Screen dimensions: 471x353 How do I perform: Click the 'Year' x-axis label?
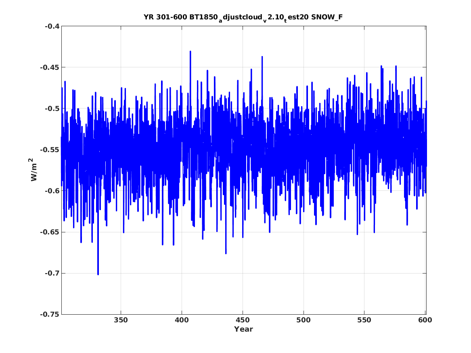(243, 329)
